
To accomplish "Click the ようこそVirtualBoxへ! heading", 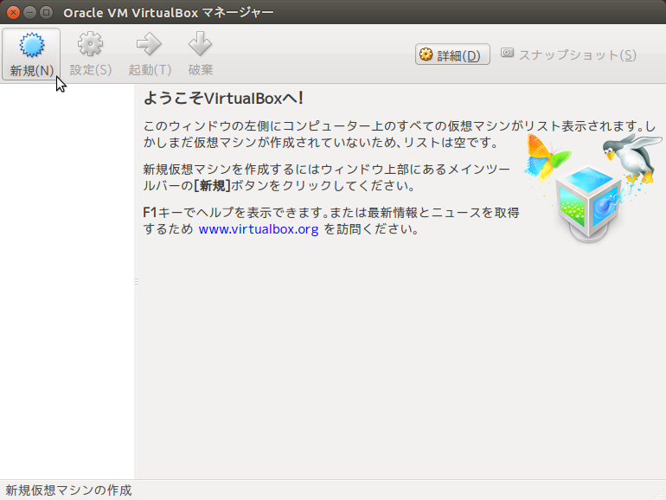I will [x=223, y=98].
